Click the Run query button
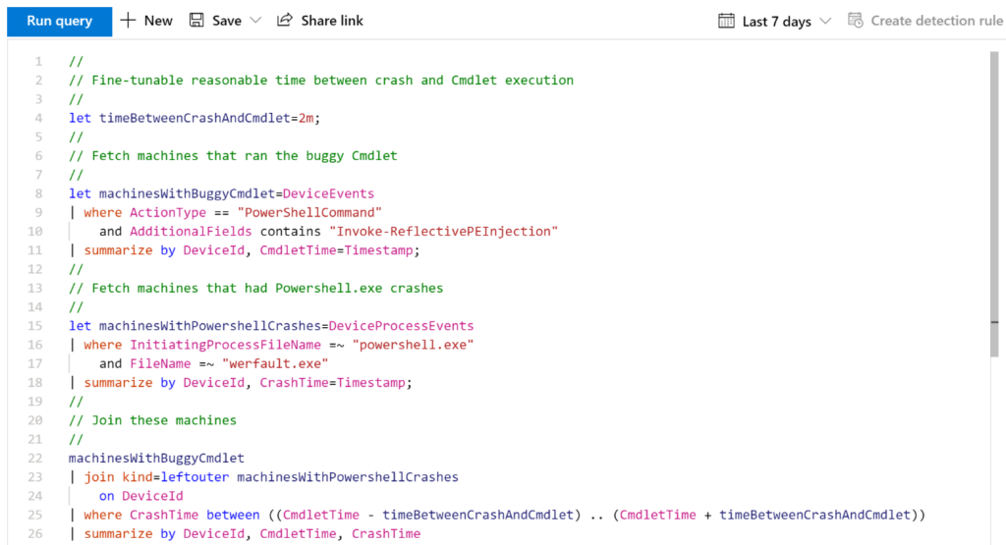This screenshot has width=1006, height=545. 59,21
